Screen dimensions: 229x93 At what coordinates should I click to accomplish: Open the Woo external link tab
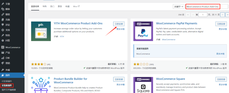coord(76,6)
